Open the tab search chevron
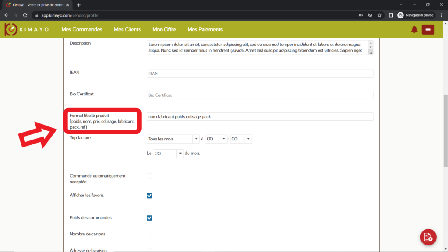 [x=401, y=4]
